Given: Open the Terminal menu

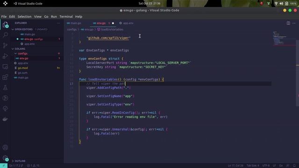Looking at the screenshot, I should click(x=66, y=17).
